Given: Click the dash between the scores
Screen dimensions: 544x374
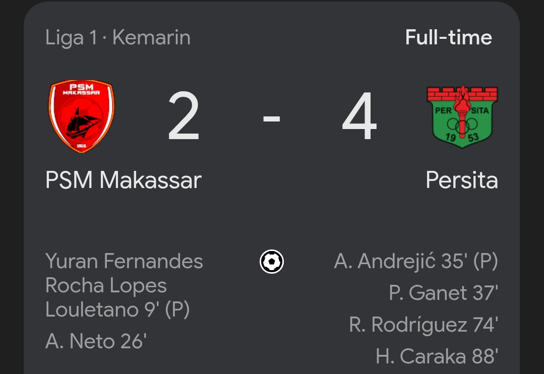Looking at the screenshot, I should (272, 119).
